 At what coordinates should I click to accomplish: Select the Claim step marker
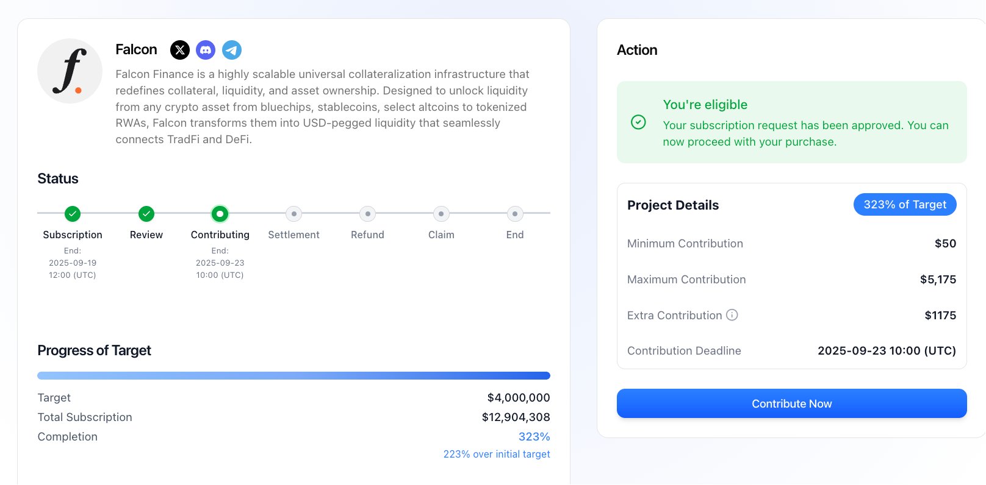[x=441, y=214]
